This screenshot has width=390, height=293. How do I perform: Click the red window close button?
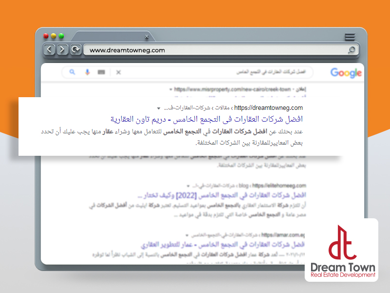[46, 36]
